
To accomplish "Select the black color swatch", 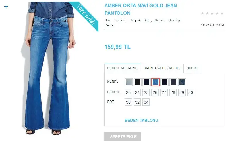I will click(138, 82).
